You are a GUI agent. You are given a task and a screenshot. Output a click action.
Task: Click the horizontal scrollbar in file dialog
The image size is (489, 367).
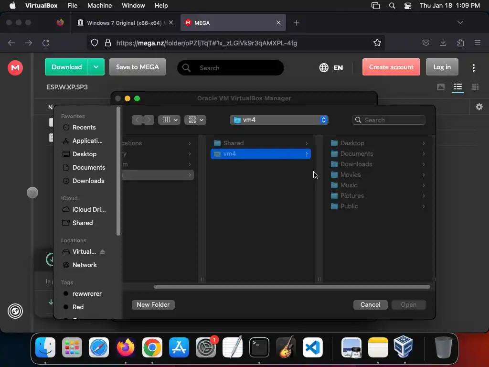[x=292, y=287]
